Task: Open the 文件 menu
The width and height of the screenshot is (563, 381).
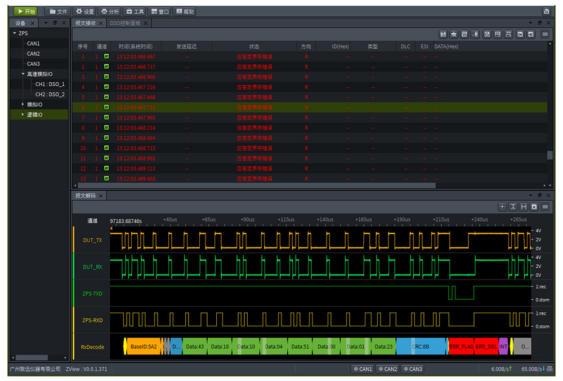Action: [x=58, y=11]
